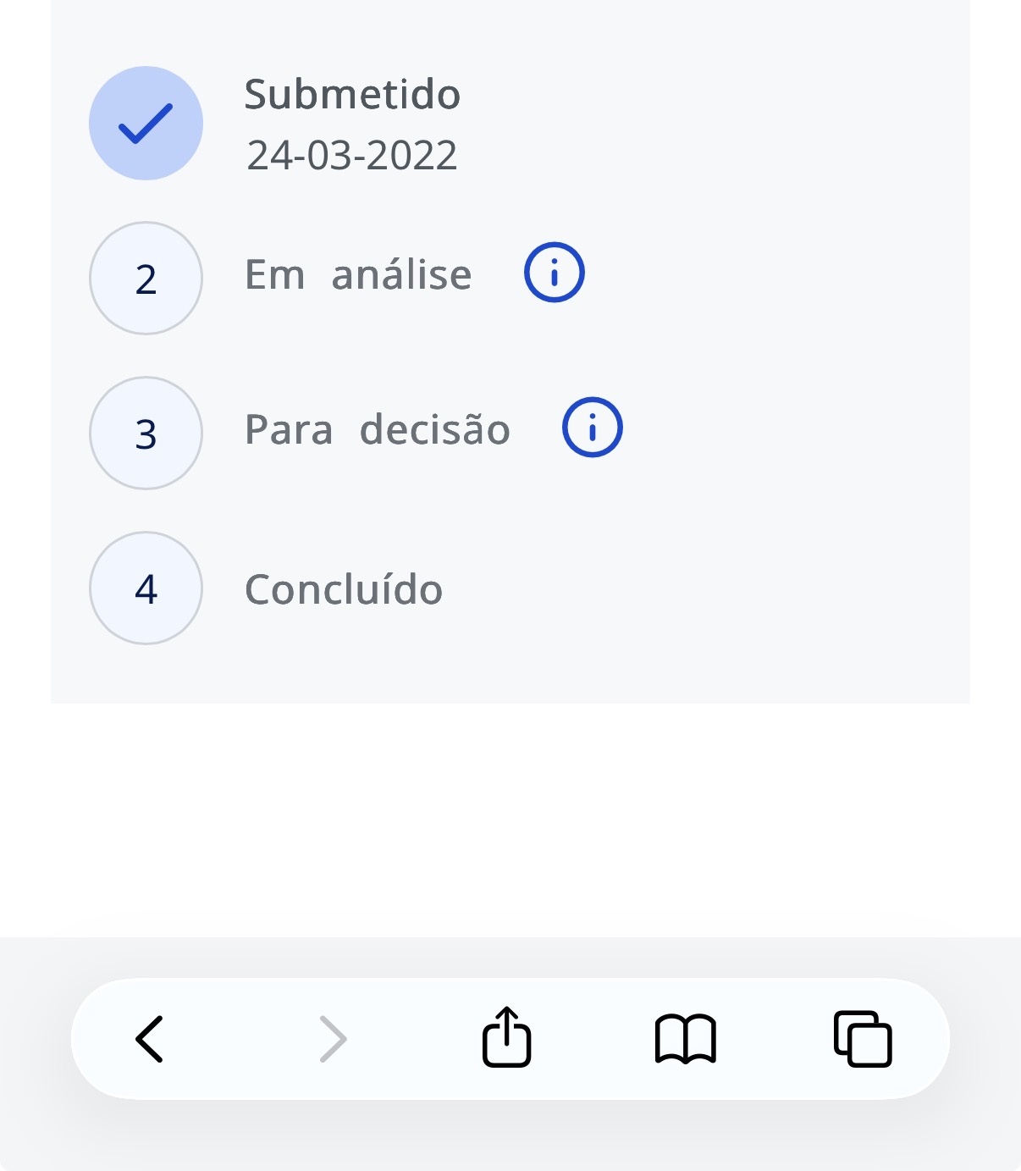The width and height of the screenshot is (1021, 1171).
Task: Click the Para decisão step label
Action: click(x=378, y=429)
